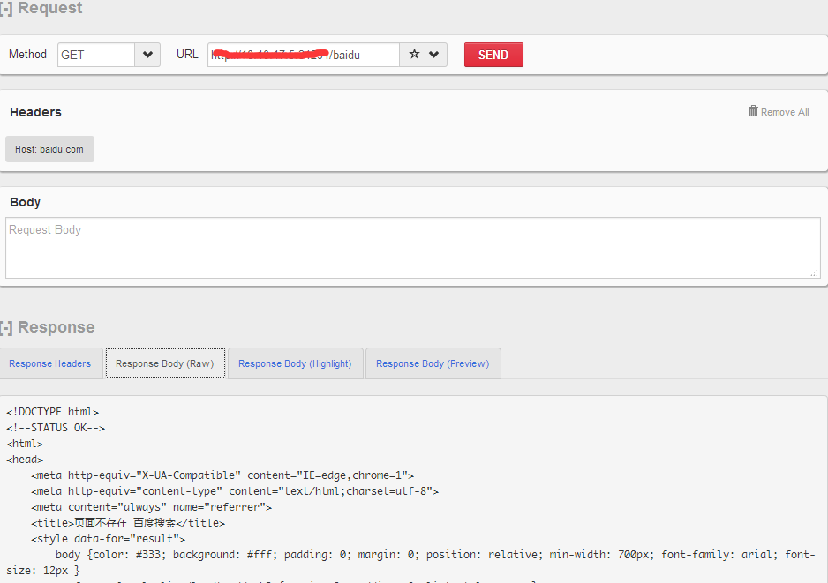Screen dimensions: 828x583
Task: Click the red SEND button
Action: 493,55
